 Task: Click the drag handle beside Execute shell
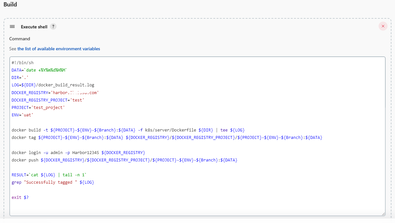pos(12,26)
